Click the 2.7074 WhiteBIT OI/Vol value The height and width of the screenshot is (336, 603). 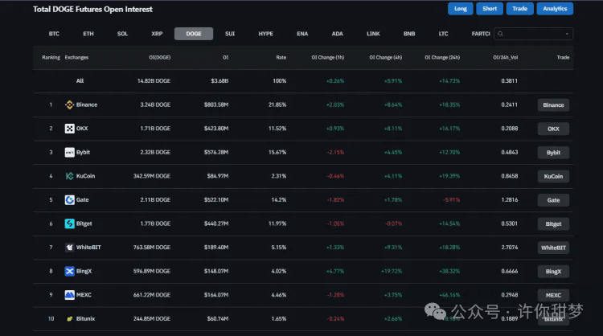[x=509, y=248]
